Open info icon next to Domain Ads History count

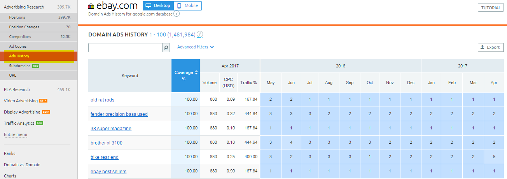[x=200, y=34]
